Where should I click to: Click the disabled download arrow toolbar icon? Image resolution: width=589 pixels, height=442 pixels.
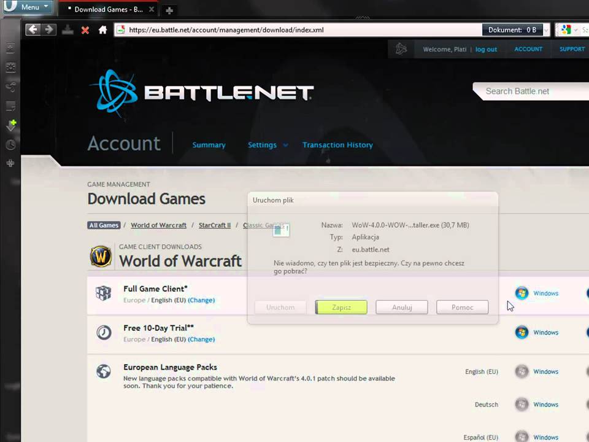tap(67, 29)
